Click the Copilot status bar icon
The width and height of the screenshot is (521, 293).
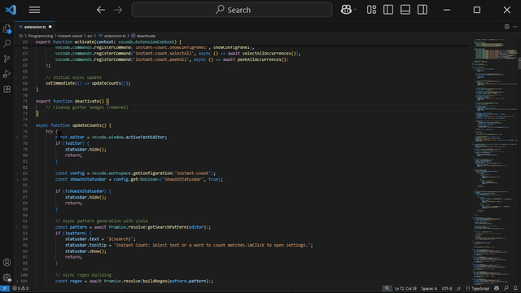click(x=497, y=288)
